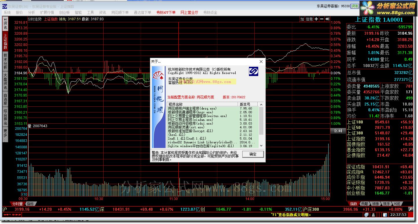The width and height of the screenshot is (418, 224).
Task: Open the 资讯 menu in menu bar
Action: [x=102, y=12]
